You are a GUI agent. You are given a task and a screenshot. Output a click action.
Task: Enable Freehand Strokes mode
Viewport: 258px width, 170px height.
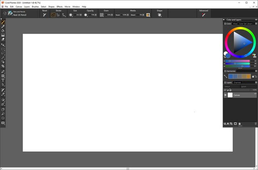[53, 15]
